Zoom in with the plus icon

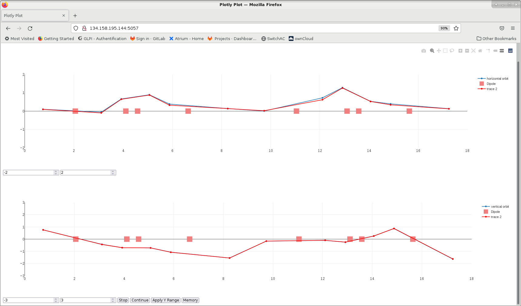460,51
